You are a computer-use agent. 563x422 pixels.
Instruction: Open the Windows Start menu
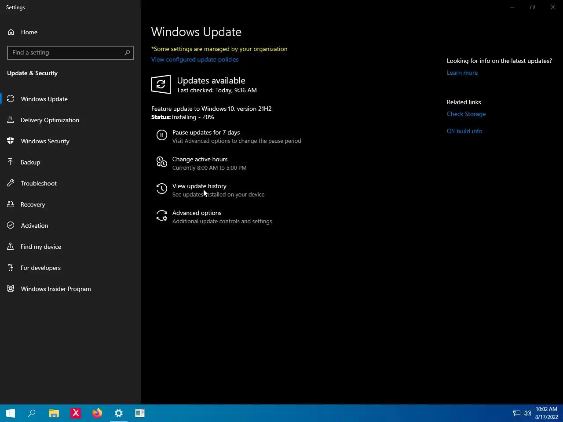point(11,413)
